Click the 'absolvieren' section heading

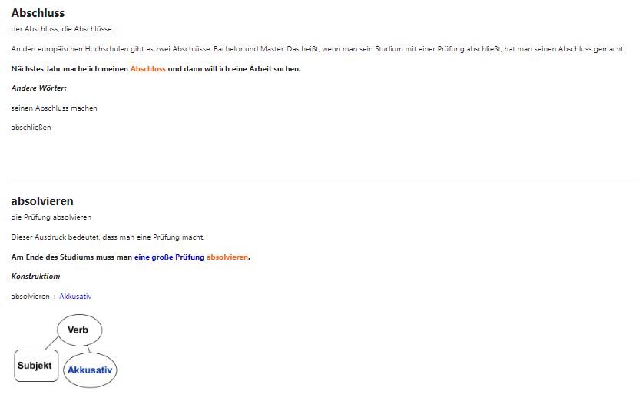42,201
